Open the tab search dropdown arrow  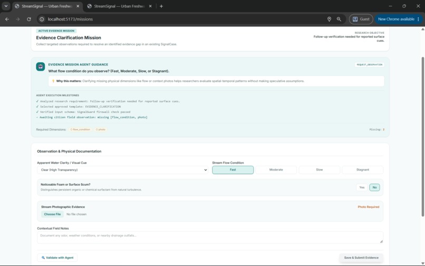pos(6,6)
